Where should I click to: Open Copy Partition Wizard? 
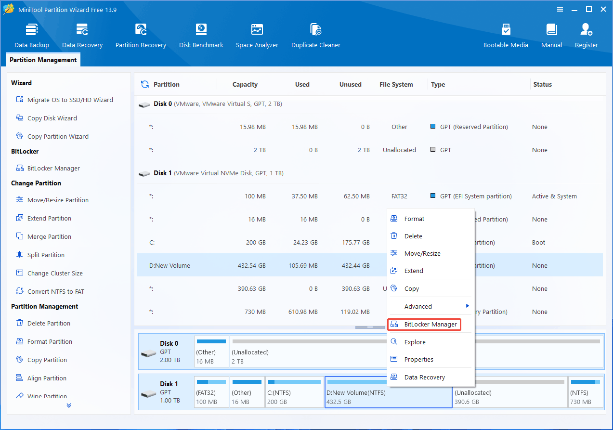52,136
